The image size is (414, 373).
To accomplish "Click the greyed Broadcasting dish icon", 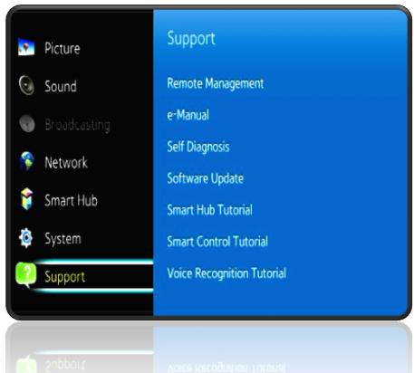I will (x=27, y=123).
